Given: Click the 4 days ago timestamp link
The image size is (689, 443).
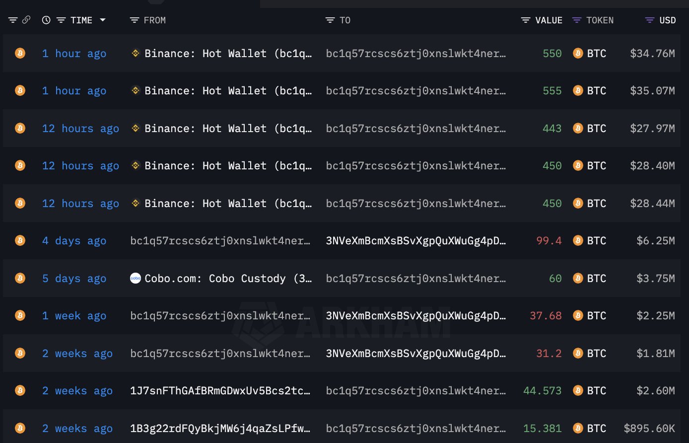Looking at the screenshot, I should [74, 240].
